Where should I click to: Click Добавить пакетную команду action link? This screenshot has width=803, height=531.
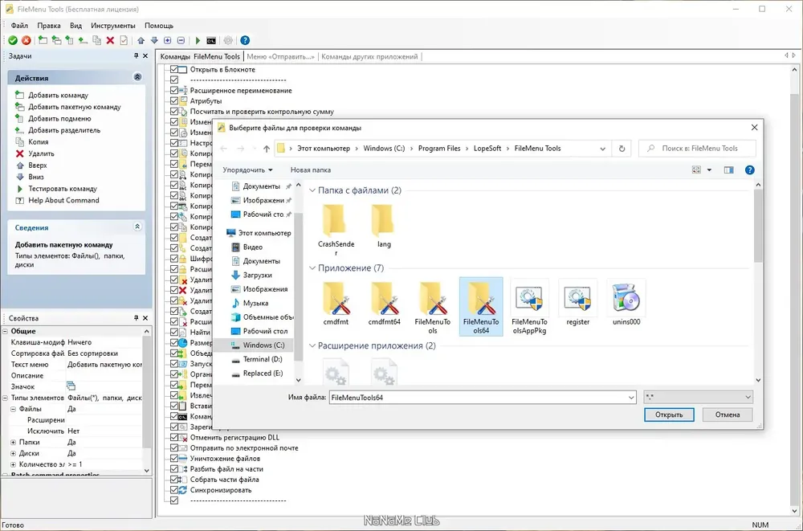[x=75, y=107]
